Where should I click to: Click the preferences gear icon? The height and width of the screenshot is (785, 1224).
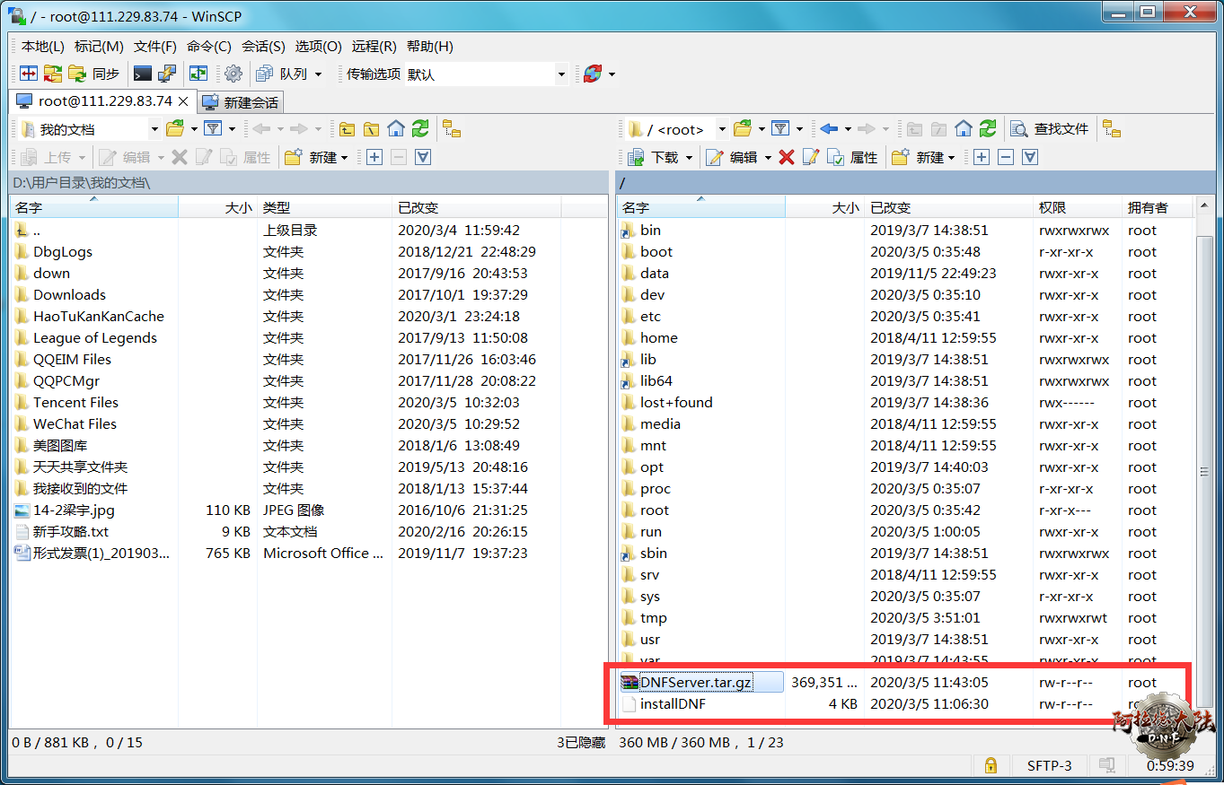(233, 74)
